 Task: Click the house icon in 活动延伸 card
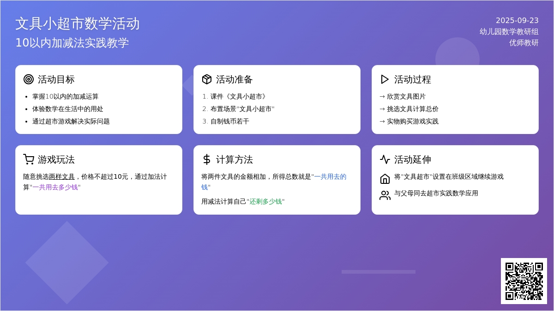pos(385,179)
